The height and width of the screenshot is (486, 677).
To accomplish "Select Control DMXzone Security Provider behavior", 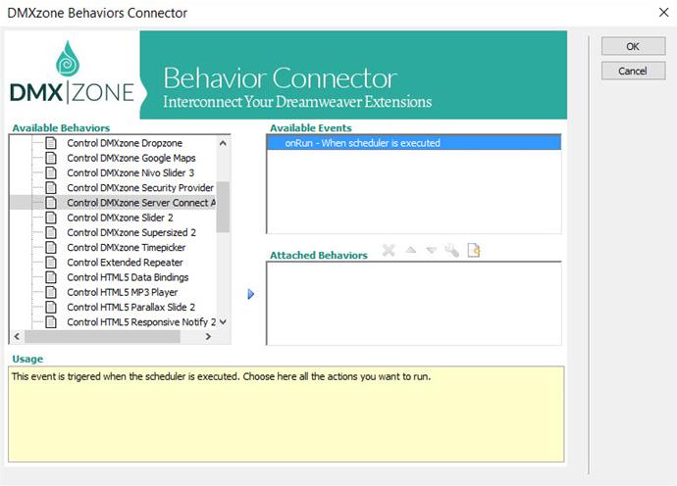I will click(x=140, y=187).
